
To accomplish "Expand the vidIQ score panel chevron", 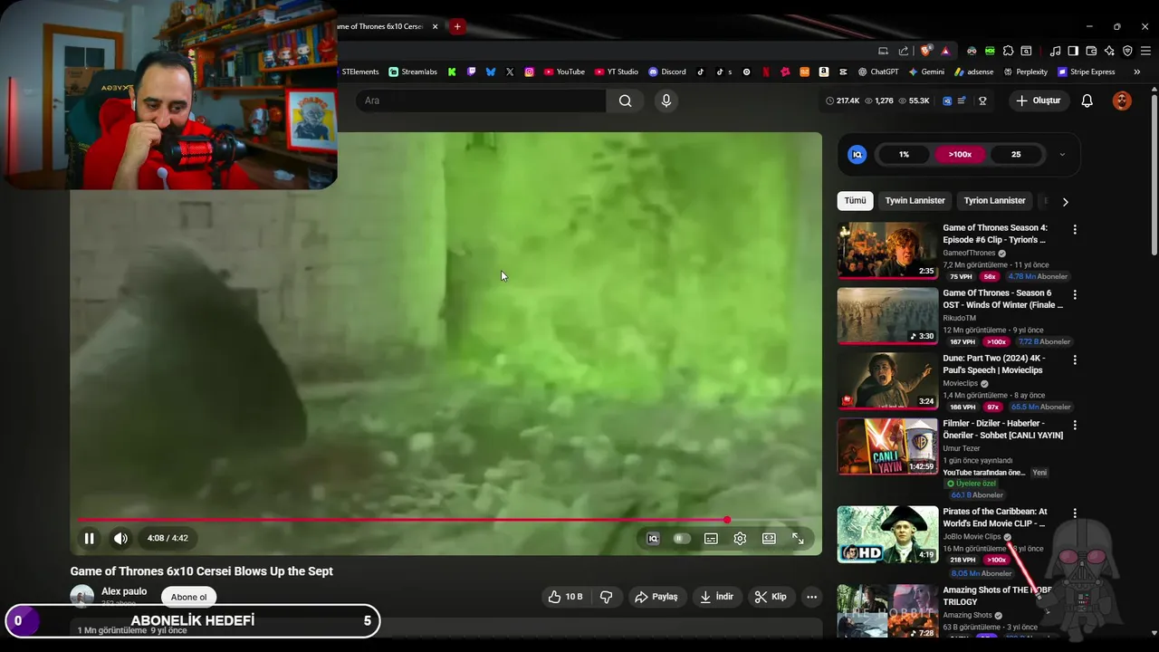I will [1062, 155].
